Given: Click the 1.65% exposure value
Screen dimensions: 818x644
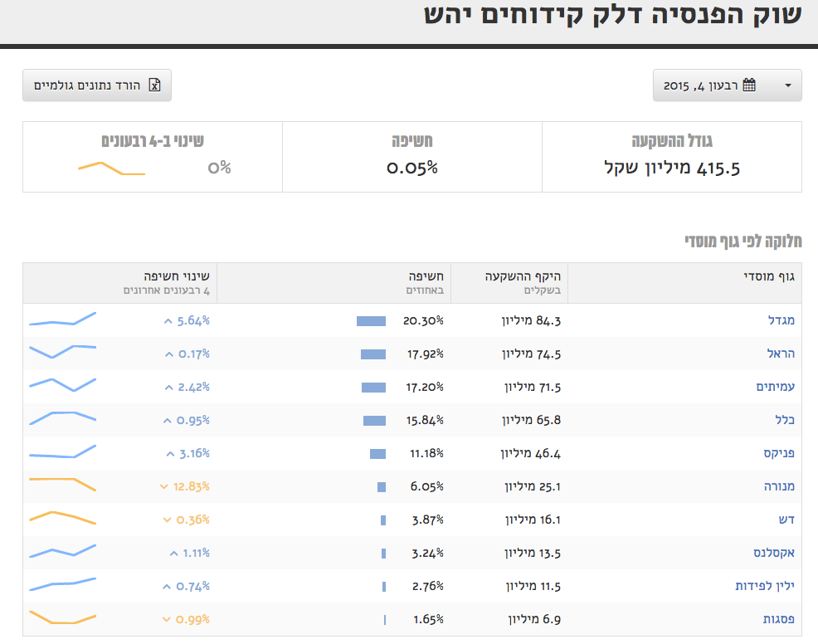Looking at the screenshot, I should [x=428, y=619].
